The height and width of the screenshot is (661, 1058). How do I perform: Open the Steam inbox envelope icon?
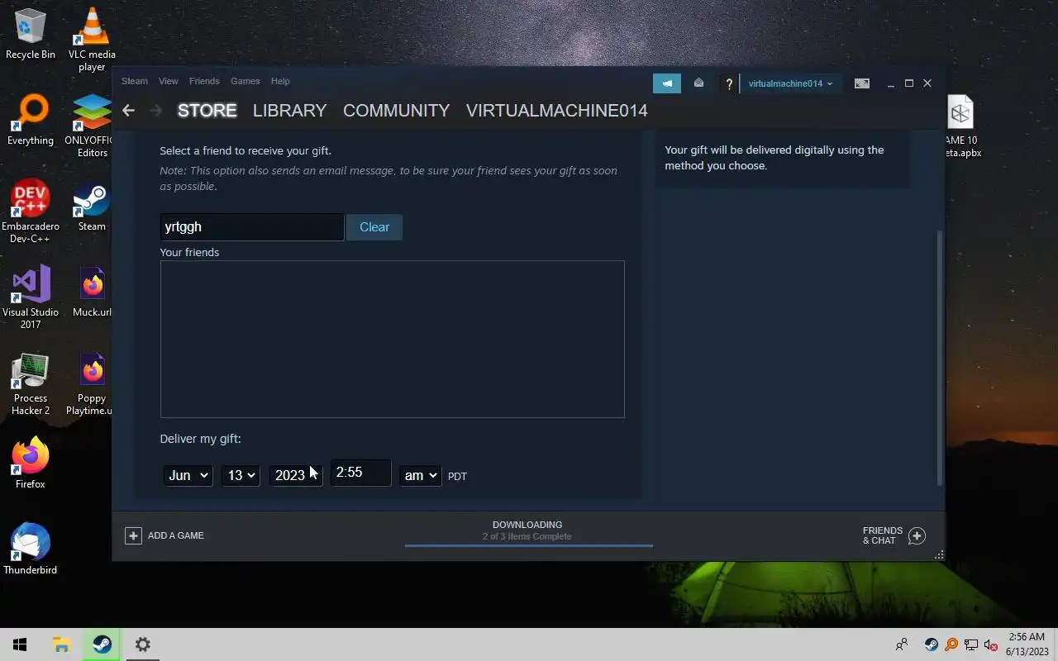point(698,83)
